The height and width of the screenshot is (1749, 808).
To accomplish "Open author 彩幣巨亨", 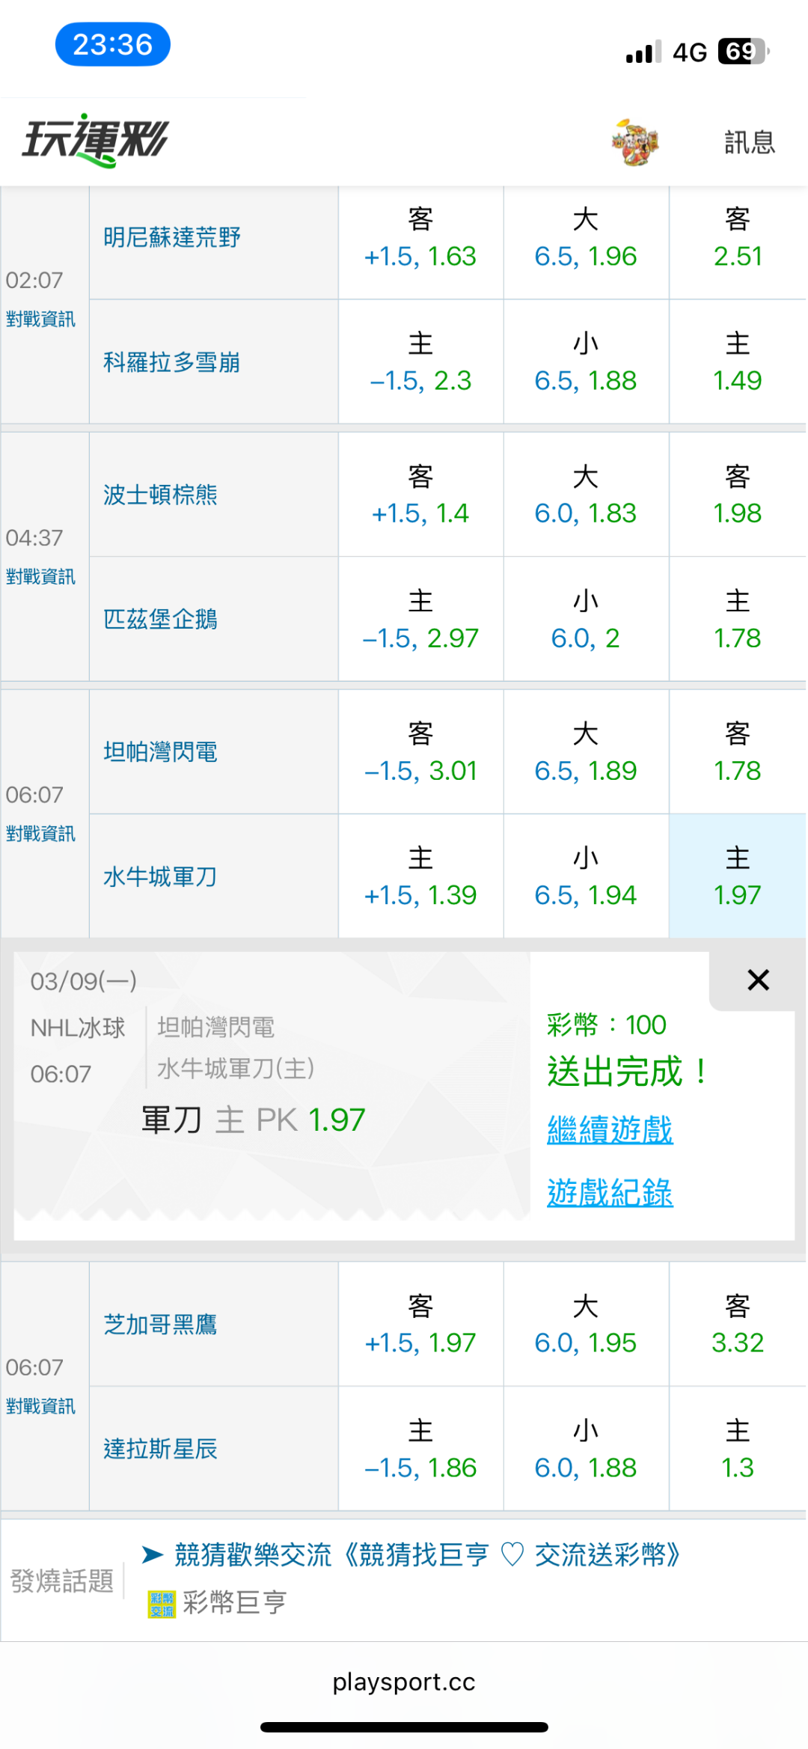I will [x=235, y=1602].
